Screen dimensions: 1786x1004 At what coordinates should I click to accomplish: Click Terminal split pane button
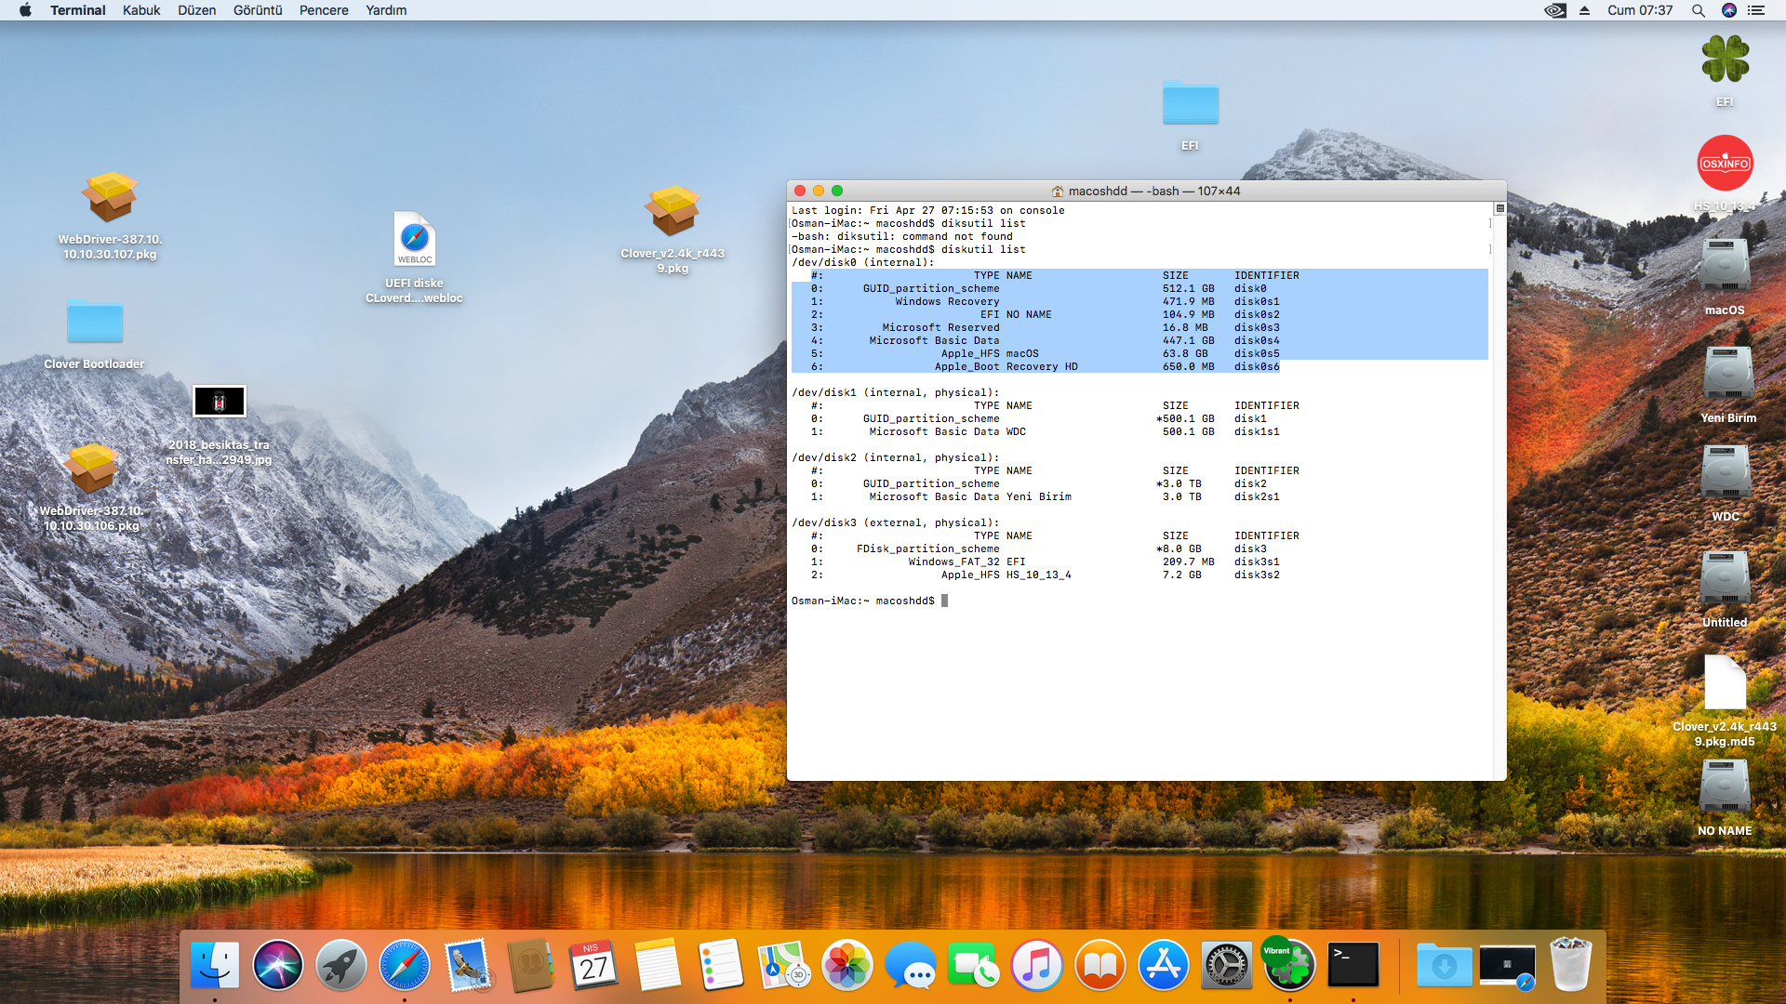1499,208
